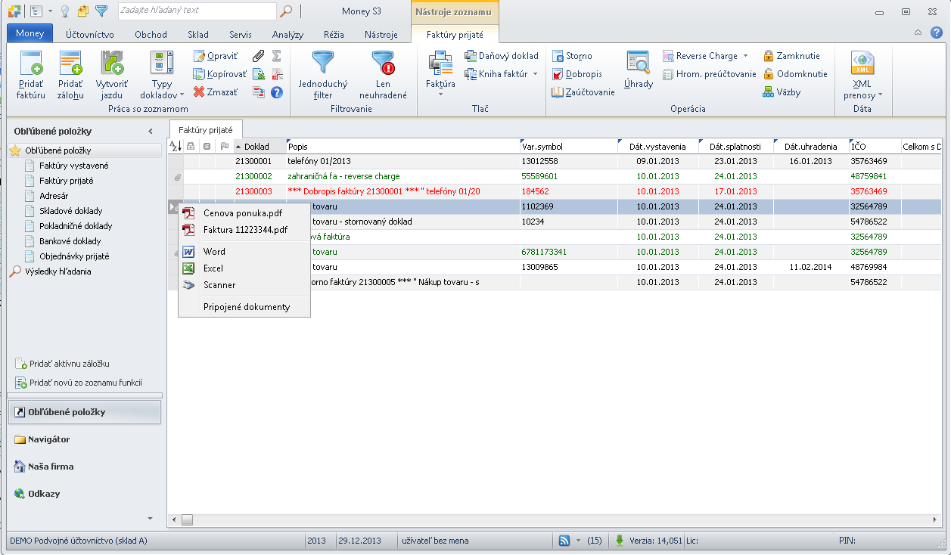Screen dimensions: 951x555
Task: Click the funnel icon in the title bar
Action: 101,11
